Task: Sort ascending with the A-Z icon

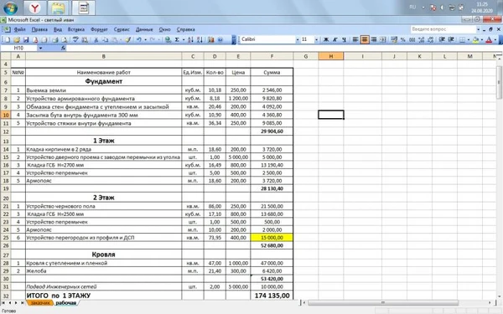Action: (190, 39)
